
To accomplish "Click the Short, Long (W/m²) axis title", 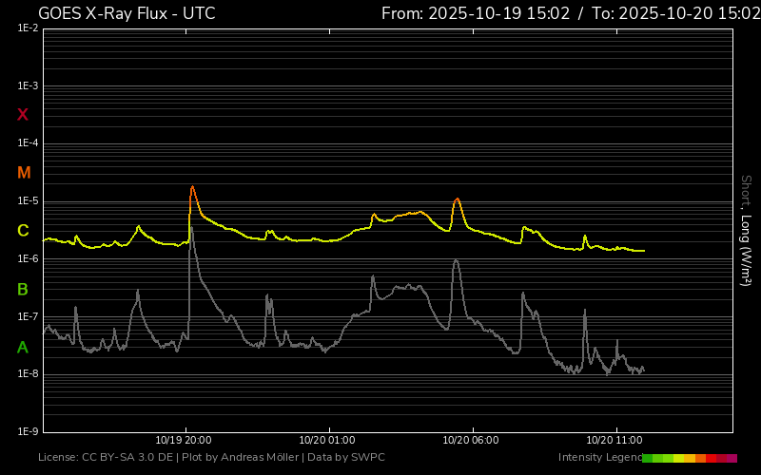I will [x=747, y=230].
